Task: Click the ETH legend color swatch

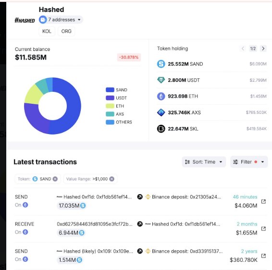Action: 110,106
